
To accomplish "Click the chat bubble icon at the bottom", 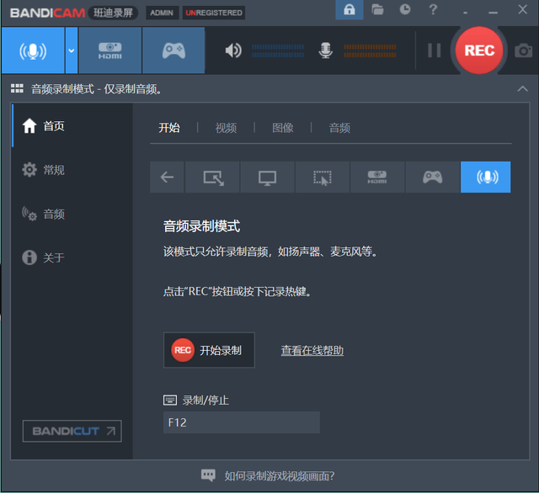I will tap(208, 475).
